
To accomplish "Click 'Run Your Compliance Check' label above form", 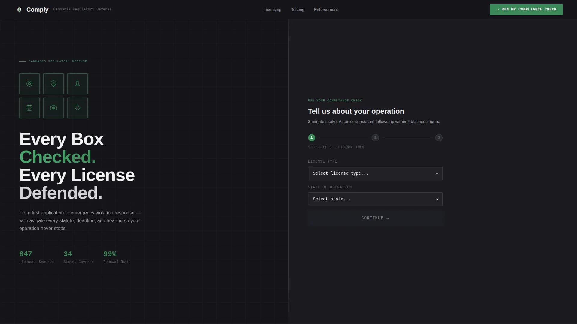I will [335, 100].
